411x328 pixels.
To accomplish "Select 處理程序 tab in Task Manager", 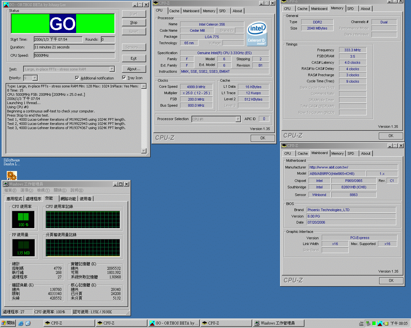I will [x=33, y=199].
